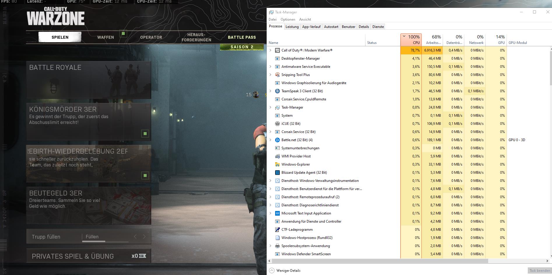Click the Corsair.Service.CpuIdRemote icon
552x275 pixels.
277,99
